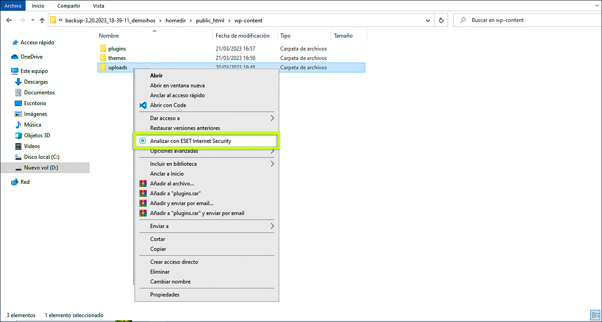Click the Descargas download arrow icon
The image size is (602, 322).
click(x=18, y=82)
